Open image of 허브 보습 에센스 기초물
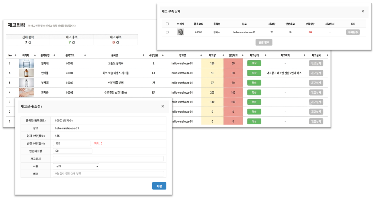Screen dimensions: 374x199 pyautogui.click(x=26, y=73)
